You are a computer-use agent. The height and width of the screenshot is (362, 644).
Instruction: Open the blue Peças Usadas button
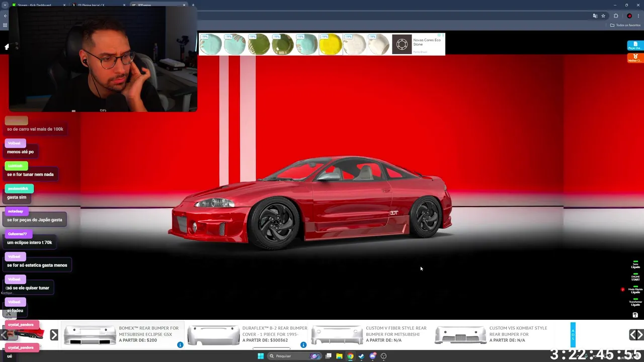tap(635, 46)
